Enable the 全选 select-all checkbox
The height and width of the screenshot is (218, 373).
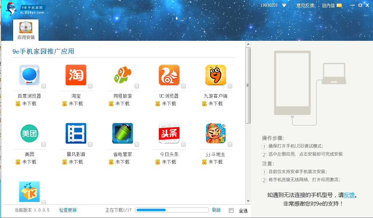231,210
